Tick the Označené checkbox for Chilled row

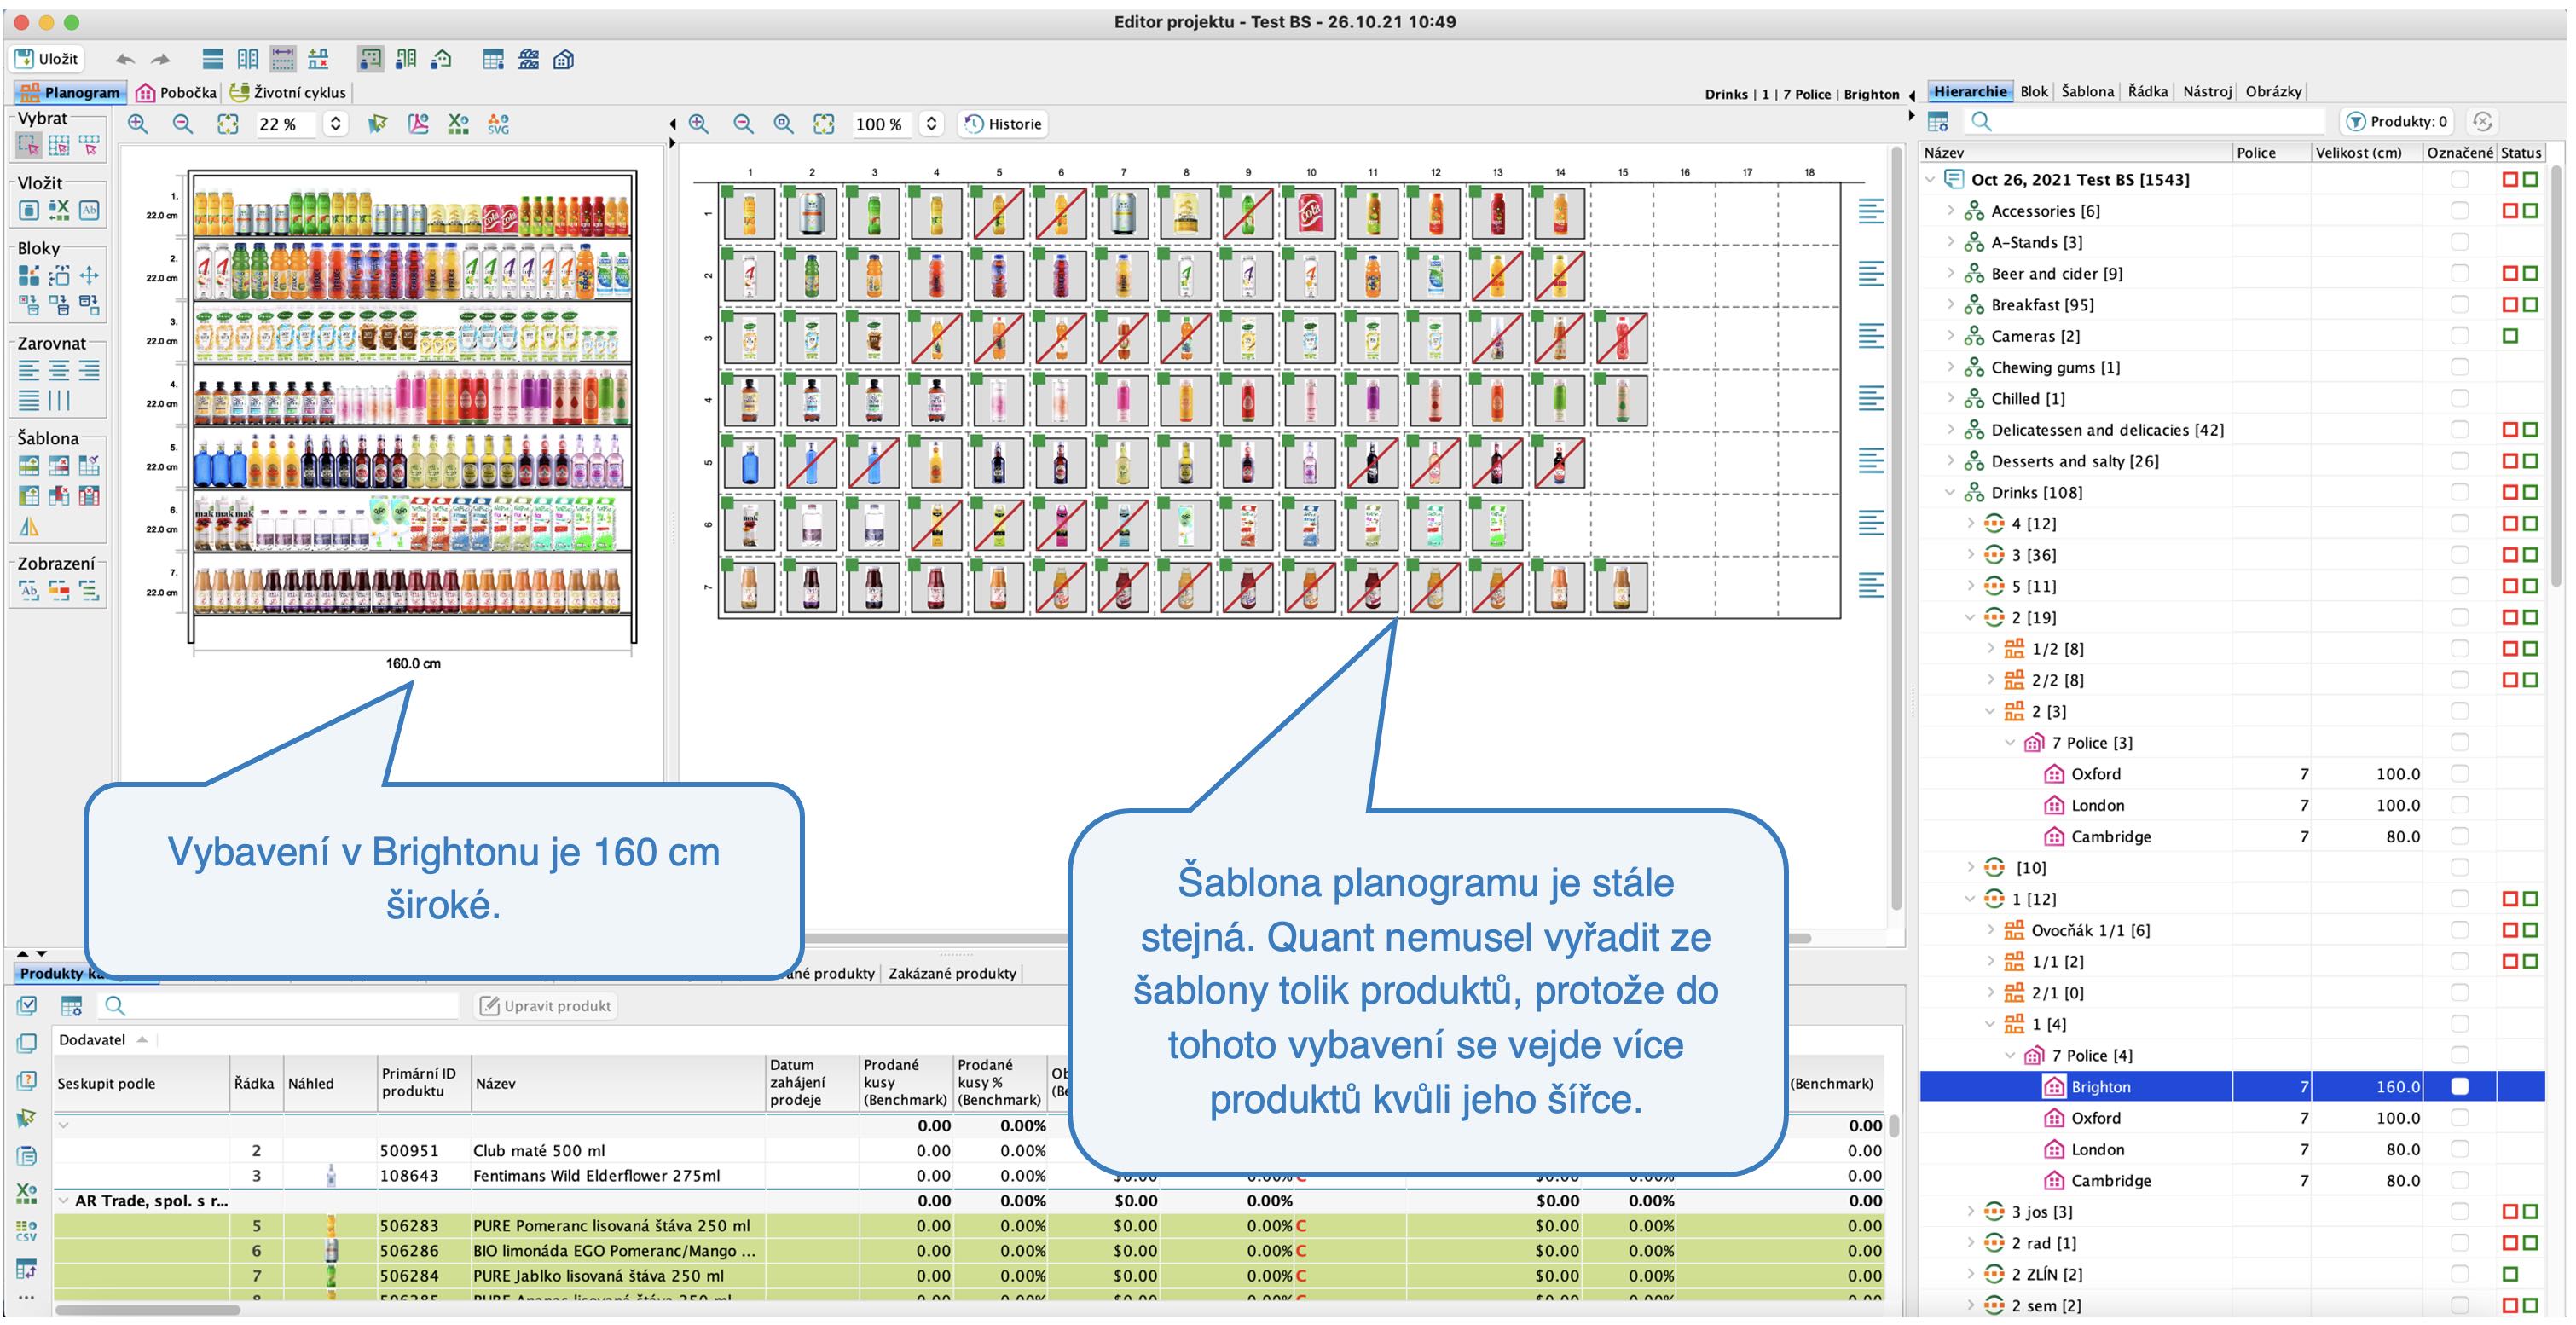coord(2459,398)
